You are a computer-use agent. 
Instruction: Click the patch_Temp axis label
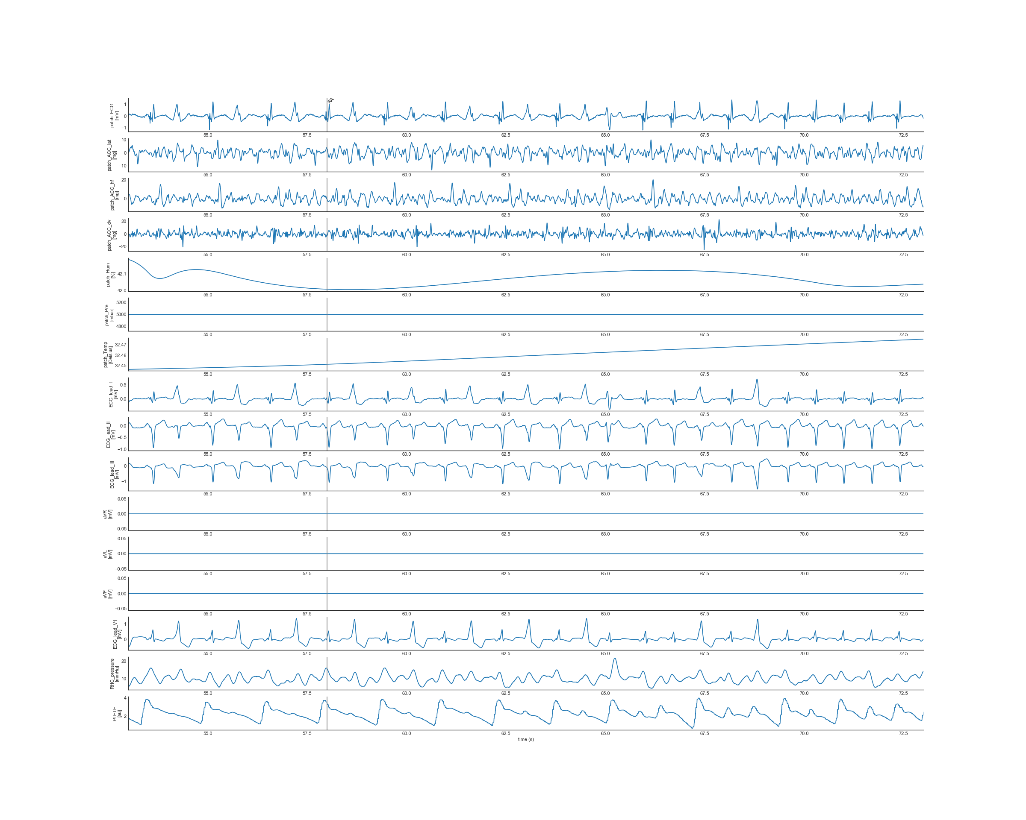(x=108, y=354)
